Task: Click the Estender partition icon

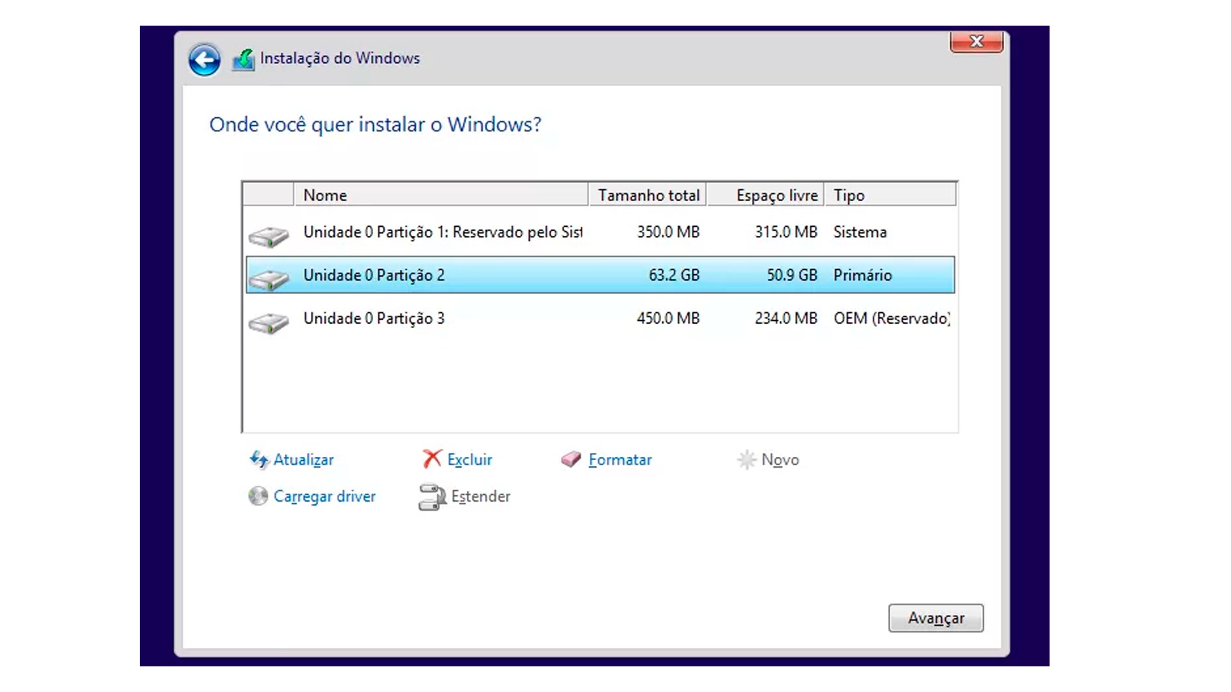Action: tap(432, 497)
